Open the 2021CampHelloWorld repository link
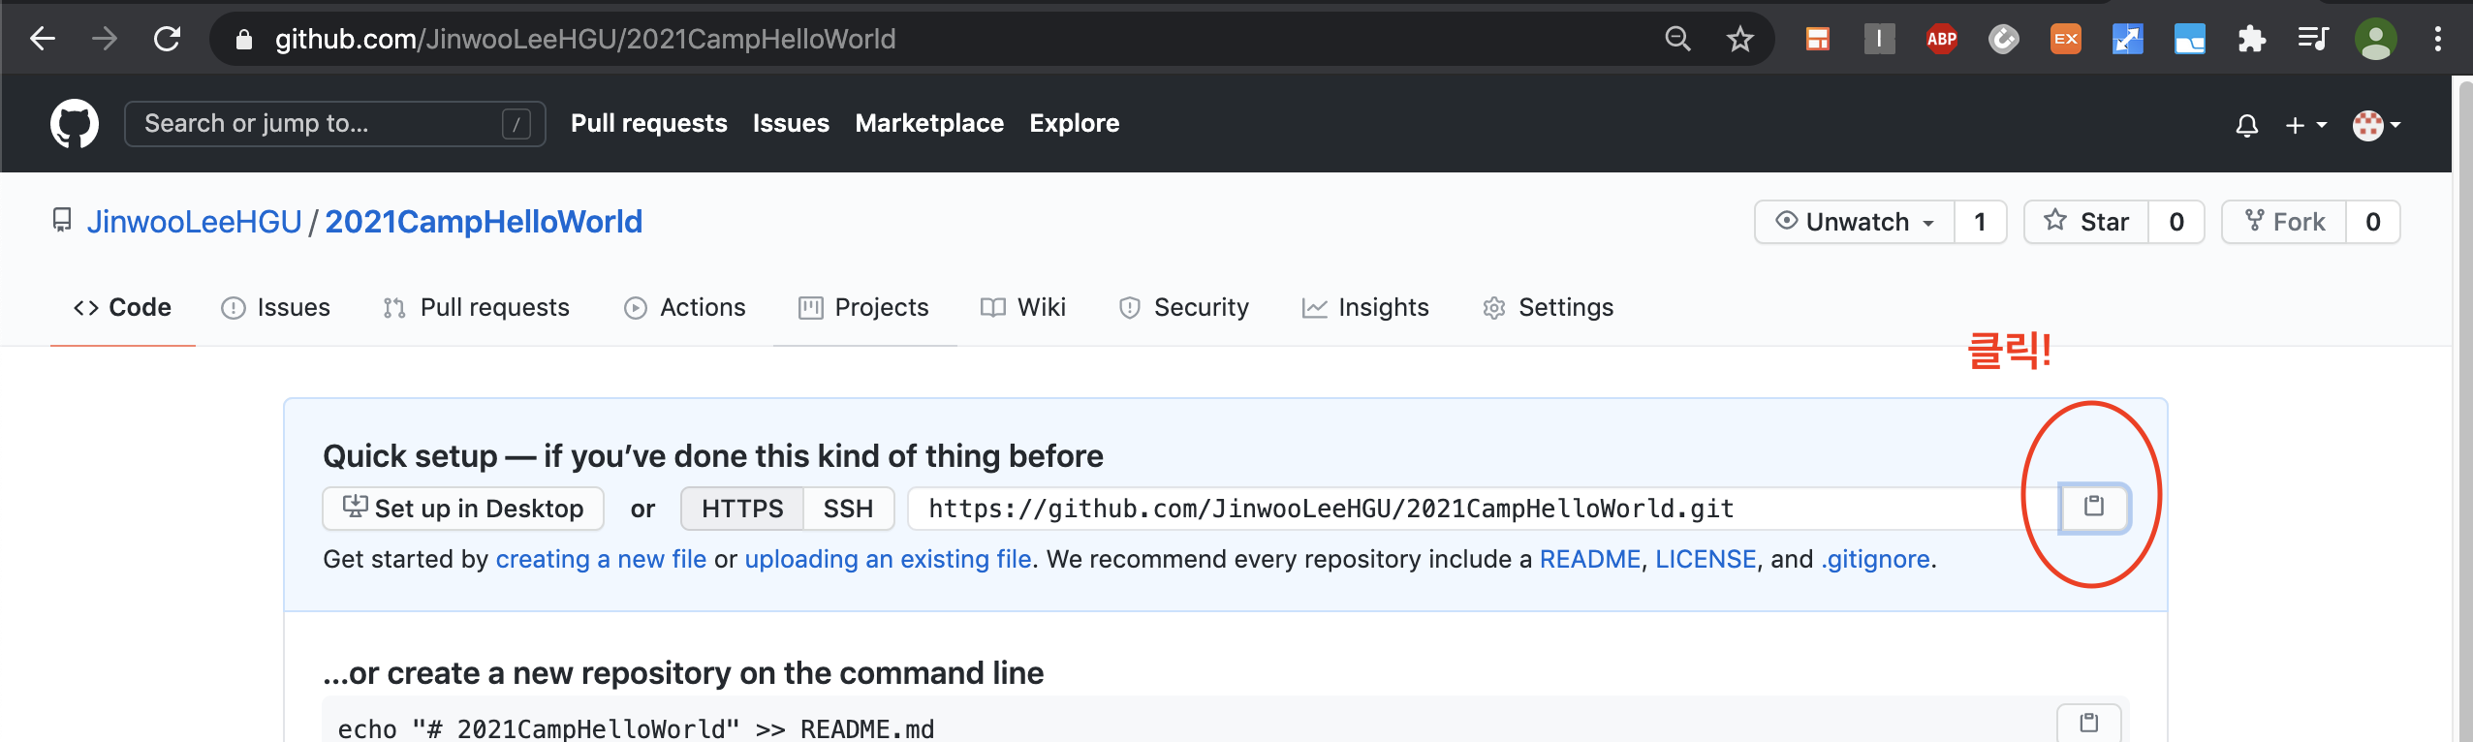Screen dimensions: 2473x742 coord(484,222)
